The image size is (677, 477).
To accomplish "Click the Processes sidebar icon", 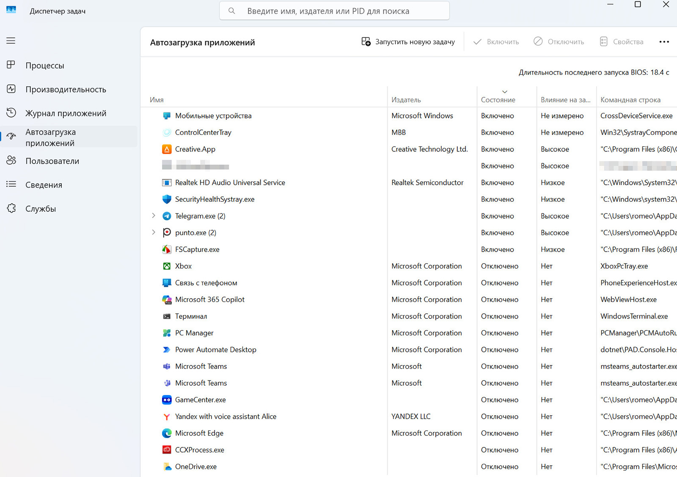I will click(11, 65).
